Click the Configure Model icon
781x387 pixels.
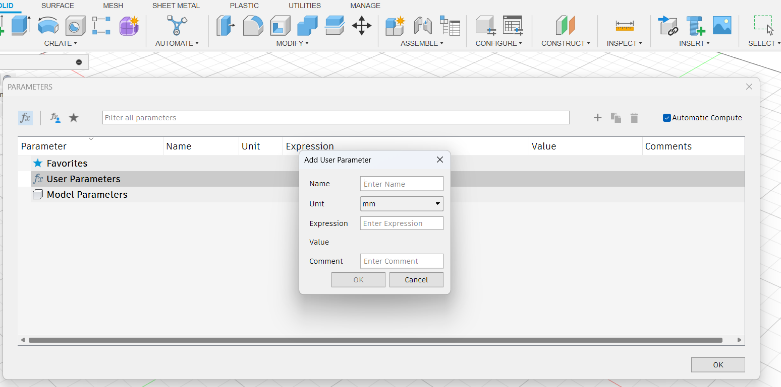click(486, 25)
